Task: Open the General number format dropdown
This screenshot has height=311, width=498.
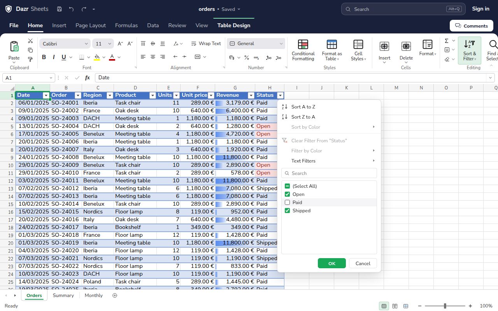Action: coord(256,44)
